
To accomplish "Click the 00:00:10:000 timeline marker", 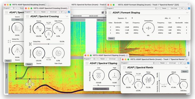I will coord(93,16).
